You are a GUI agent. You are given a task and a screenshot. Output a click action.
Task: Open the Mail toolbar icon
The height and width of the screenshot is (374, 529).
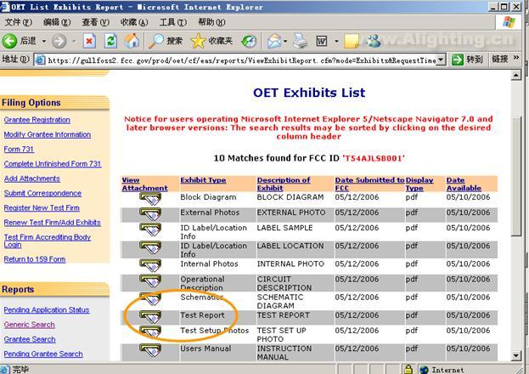coord(274,41)
